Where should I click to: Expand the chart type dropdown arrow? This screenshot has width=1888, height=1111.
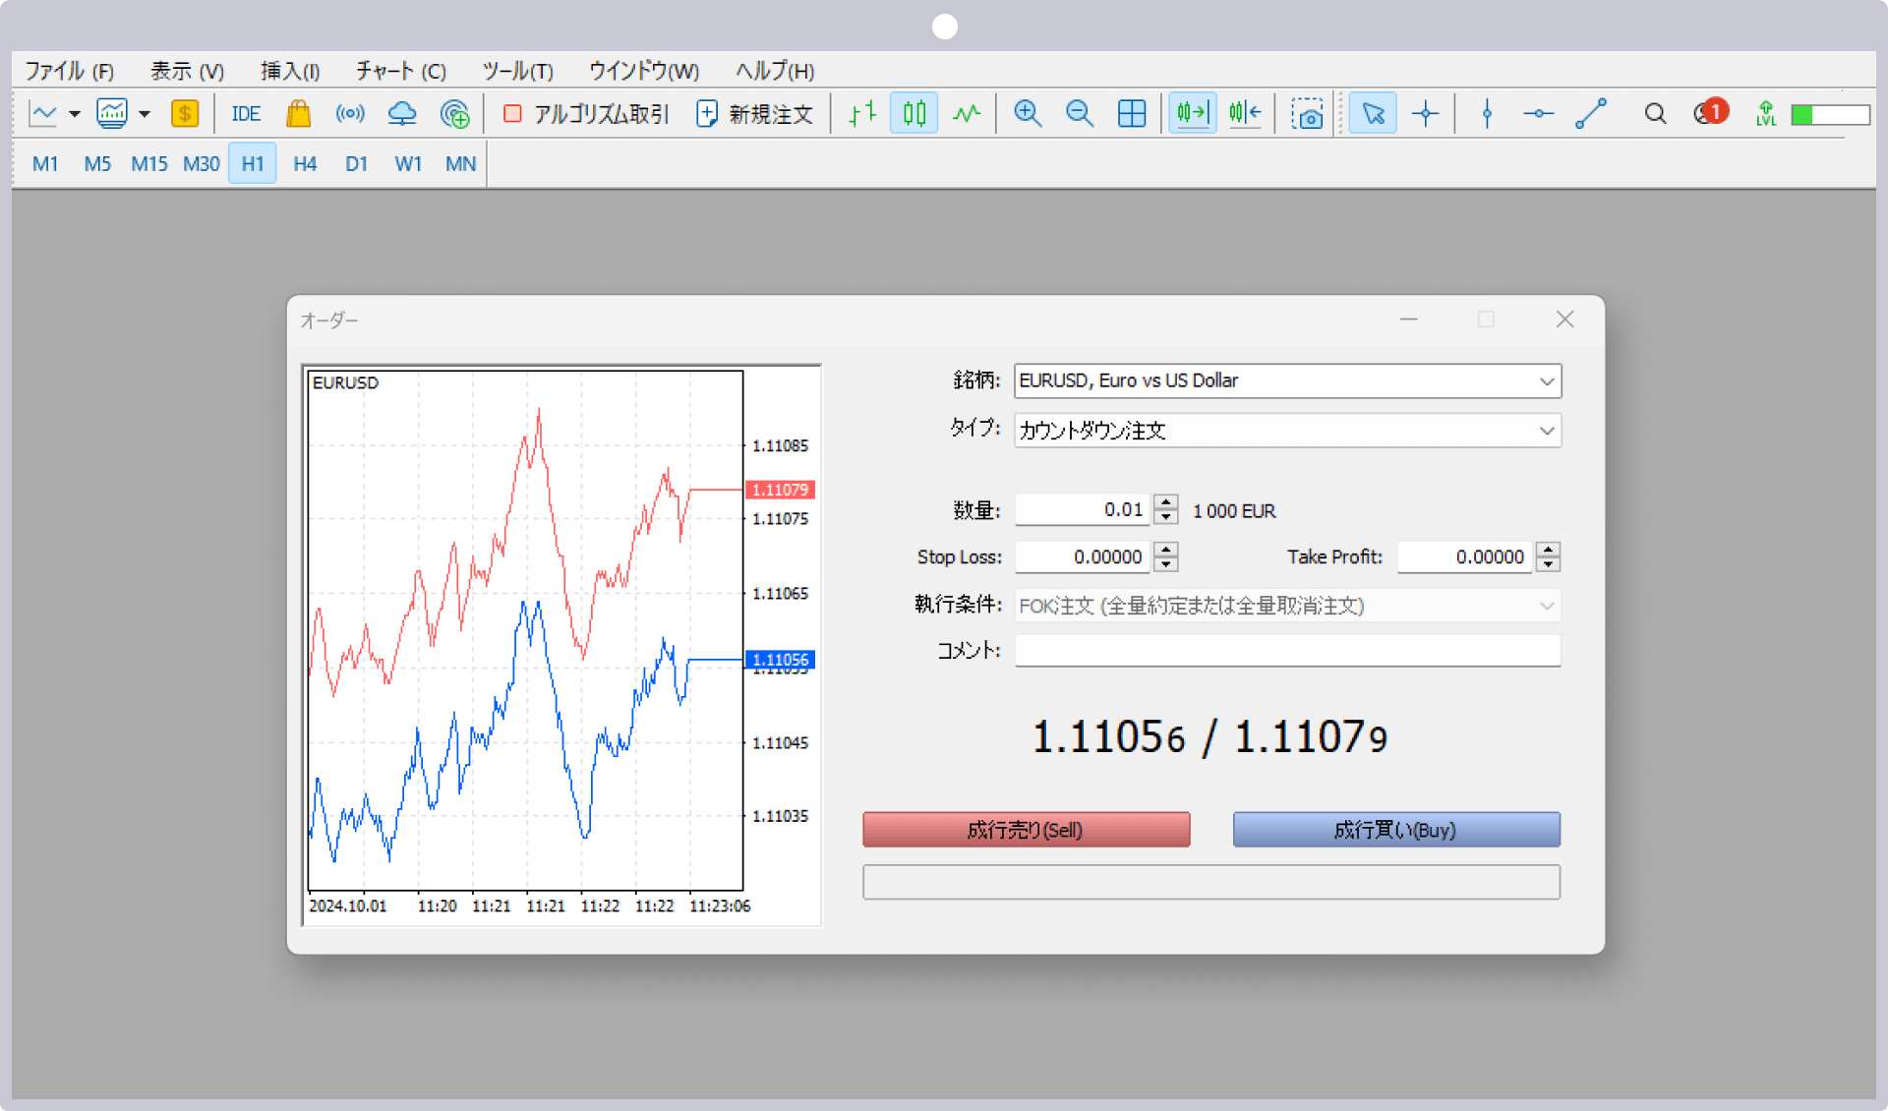click(x=74, y=114)
